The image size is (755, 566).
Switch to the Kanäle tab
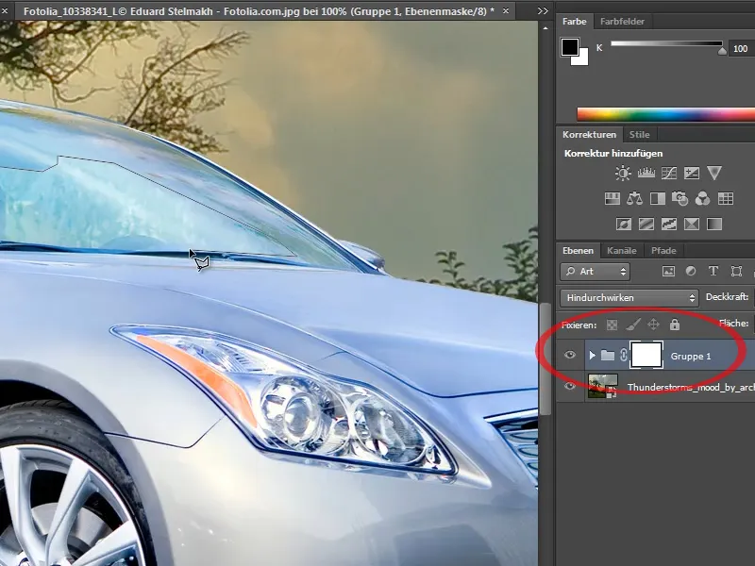(622, 251)
